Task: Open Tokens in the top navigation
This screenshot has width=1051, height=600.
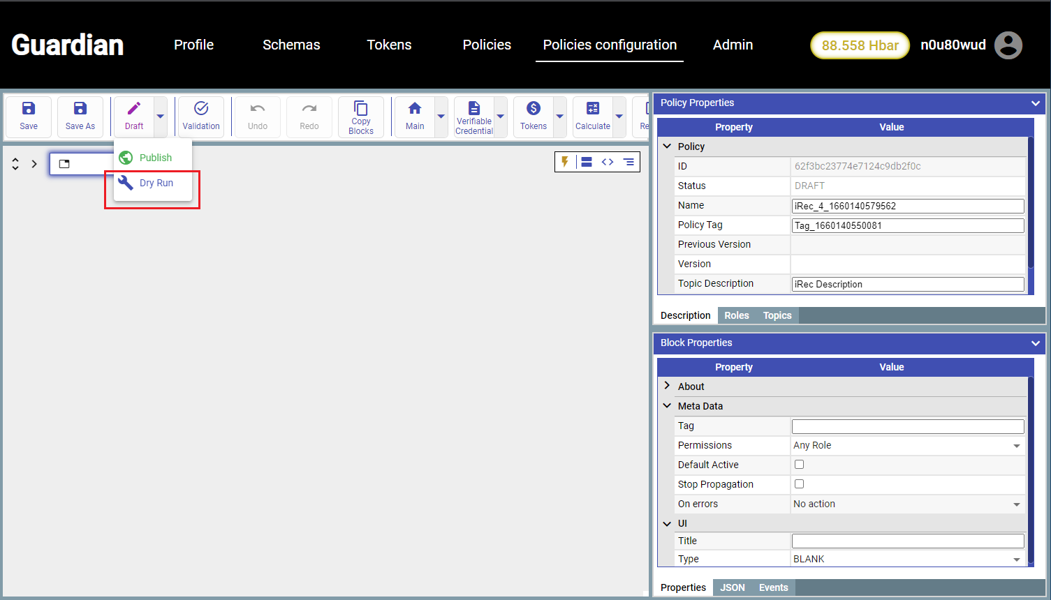Action: tap(389, 45)
